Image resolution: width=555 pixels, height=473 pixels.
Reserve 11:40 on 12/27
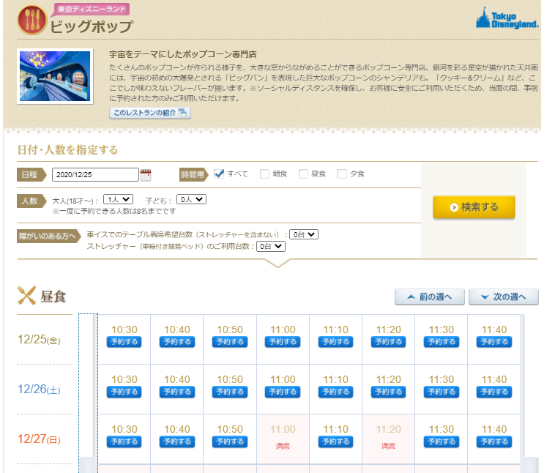click(x=494, y=442)
